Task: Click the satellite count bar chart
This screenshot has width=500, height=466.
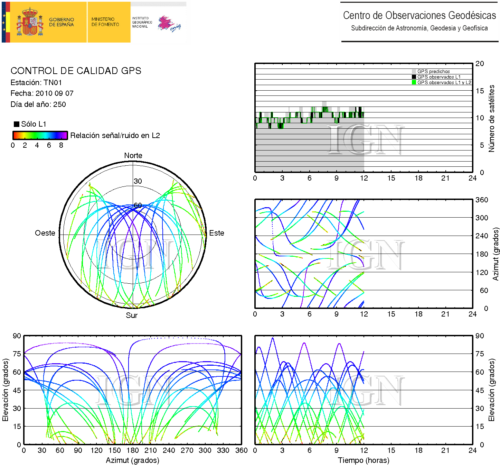Action: [364, 118]
